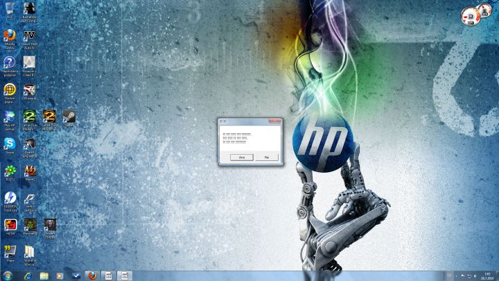
Task: Launch Age of Empires III shortcut
Action: 29,148
